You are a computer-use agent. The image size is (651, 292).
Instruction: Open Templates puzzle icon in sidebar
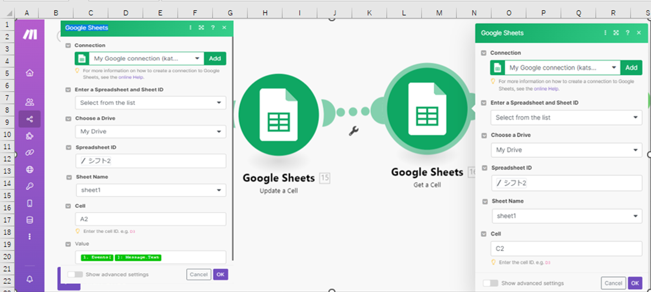pos(30,136)
